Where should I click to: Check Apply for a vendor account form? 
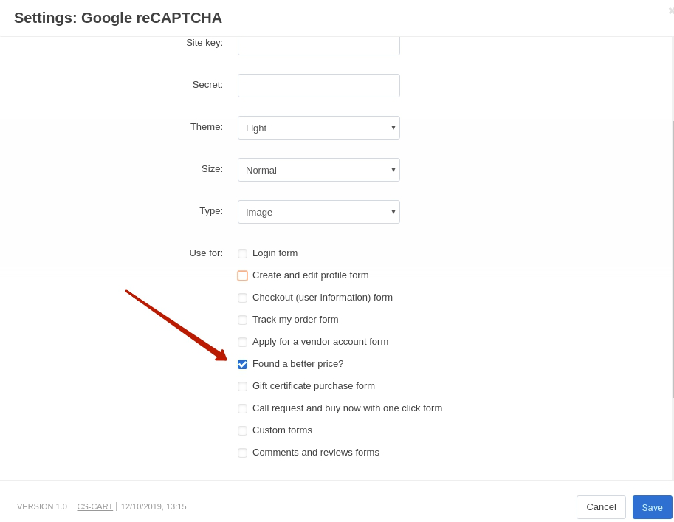pyautogui.click(x=242, y=343)
